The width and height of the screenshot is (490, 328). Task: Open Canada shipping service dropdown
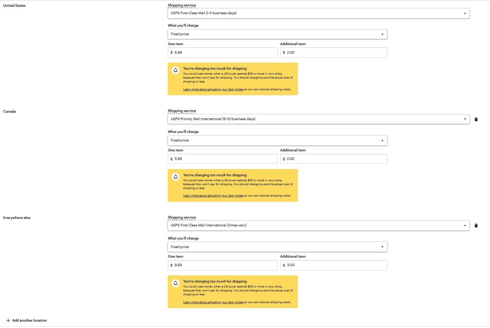pyautogui.click(x=319, y=119)
